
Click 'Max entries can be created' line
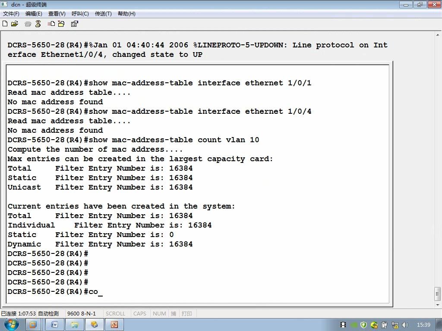[x=140, y=159]
